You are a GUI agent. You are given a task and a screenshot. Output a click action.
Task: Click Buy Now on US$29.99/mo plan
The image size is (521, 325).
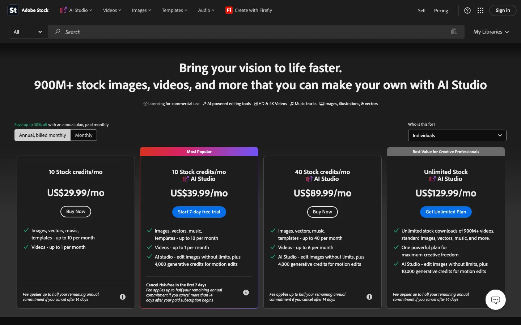pos(76,212)
